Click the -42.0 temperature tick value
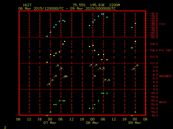Screen dimensions: 173x129 click(x=154, y=14)
